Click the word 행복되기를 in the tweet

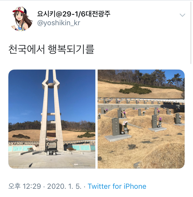(x=71, y=49)
